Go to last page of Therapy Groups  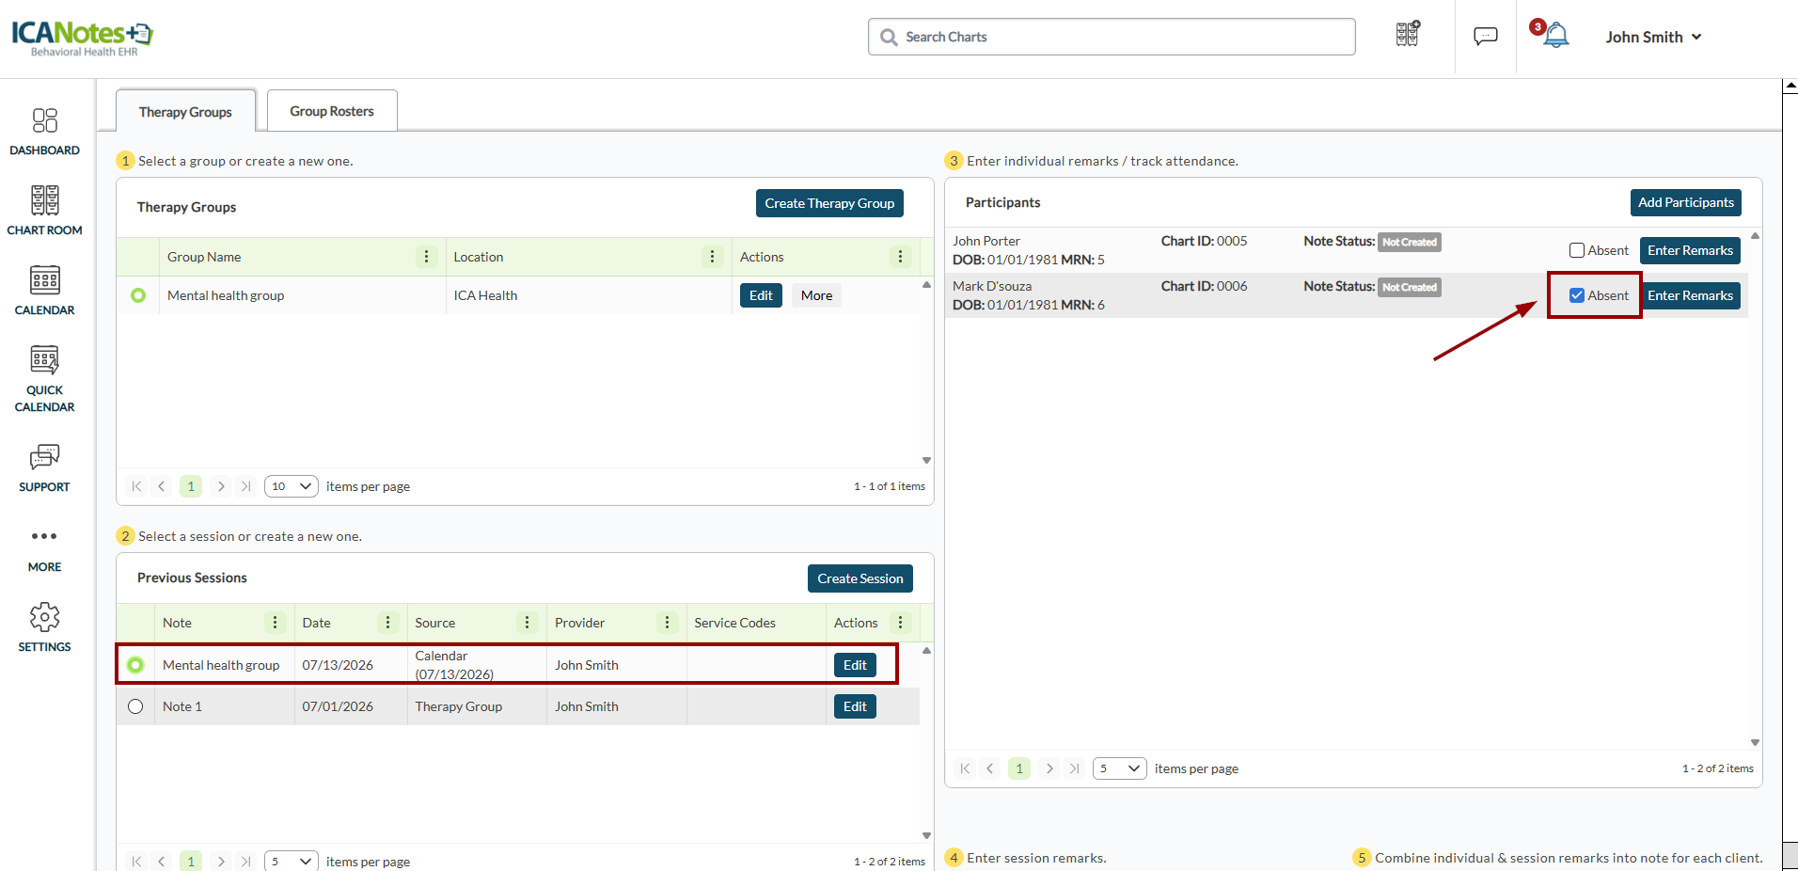tap(246, 486)
